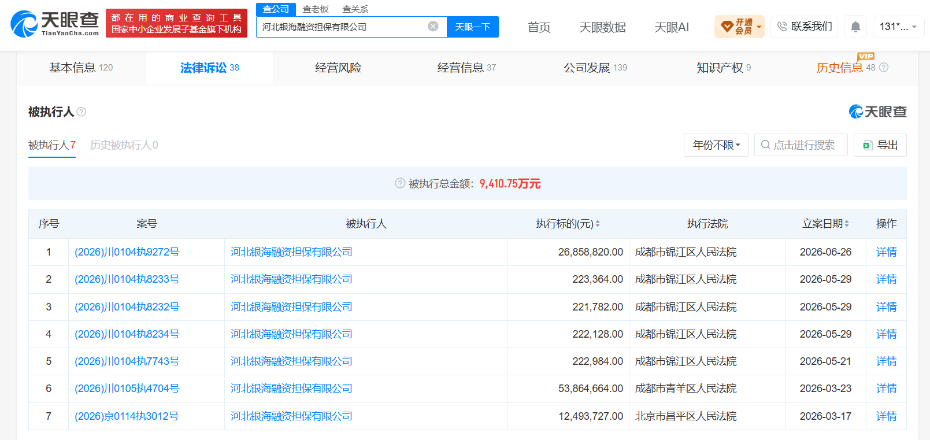The height and width of the screenshot is (440, 930).
Task: Open help icon beside 被执行总金额
Action: pyautogui.click(x=400, y=183)
